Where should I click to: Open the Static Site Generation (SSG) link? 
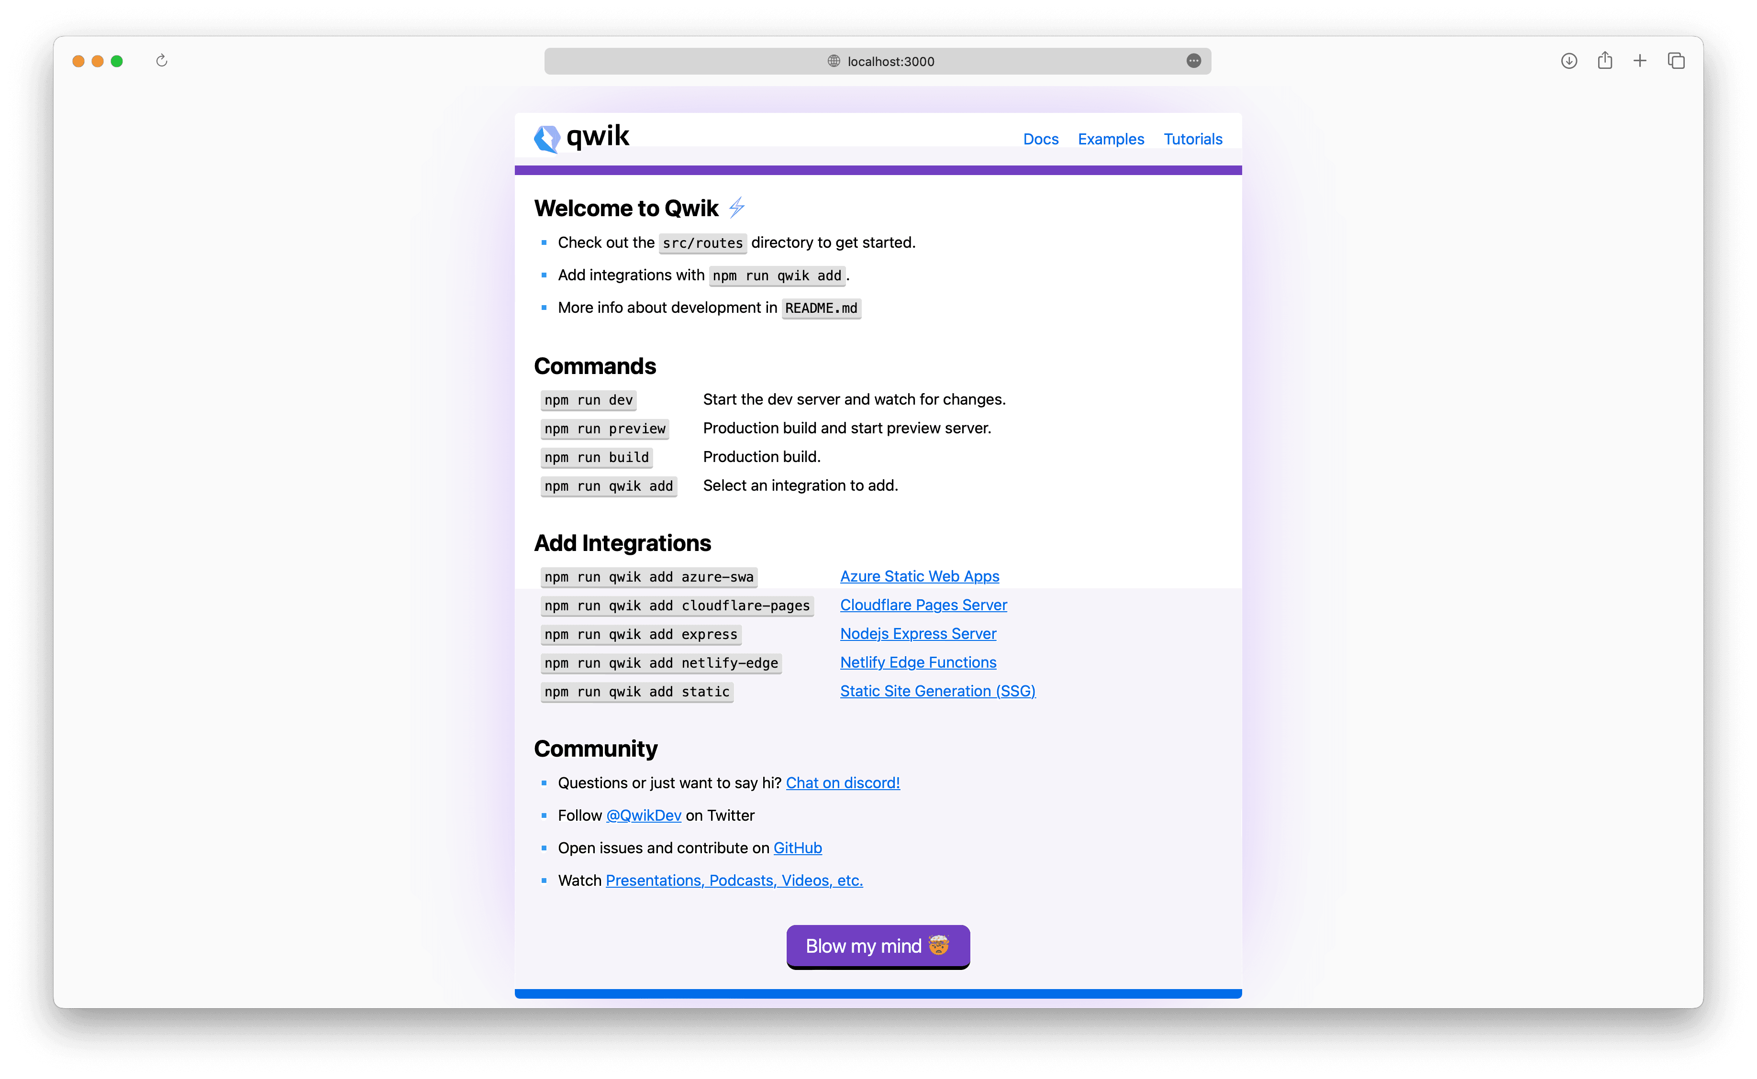click(937, 691)
